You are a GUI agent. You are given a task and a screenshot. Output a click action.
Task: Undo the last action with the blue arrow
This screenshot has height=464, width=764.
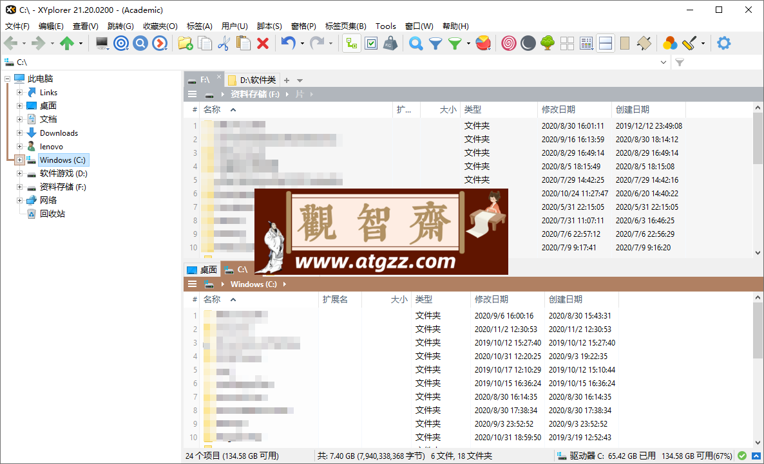(x=289, y=43)
